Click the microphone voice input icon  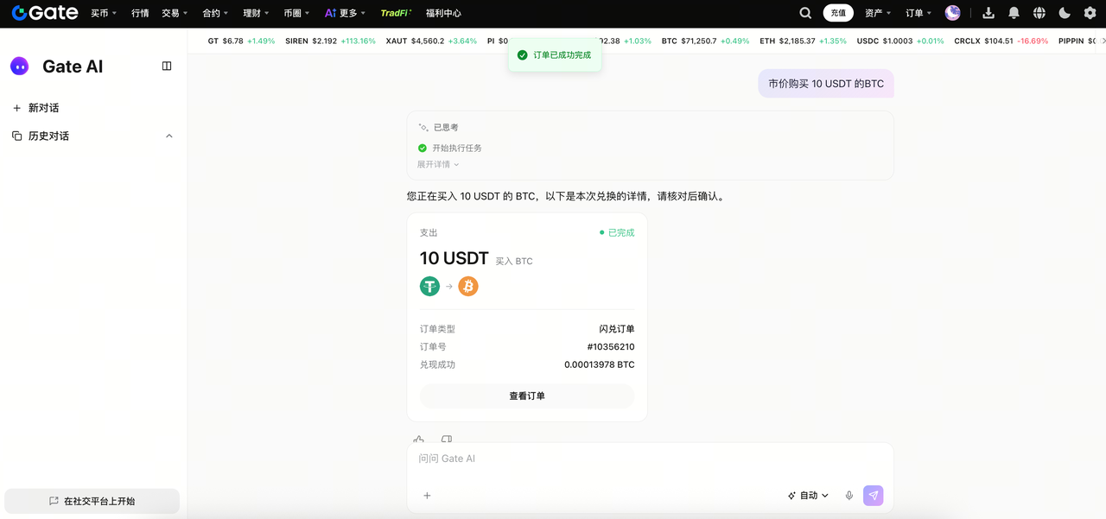pyautogui.click(x=849, y=496)
